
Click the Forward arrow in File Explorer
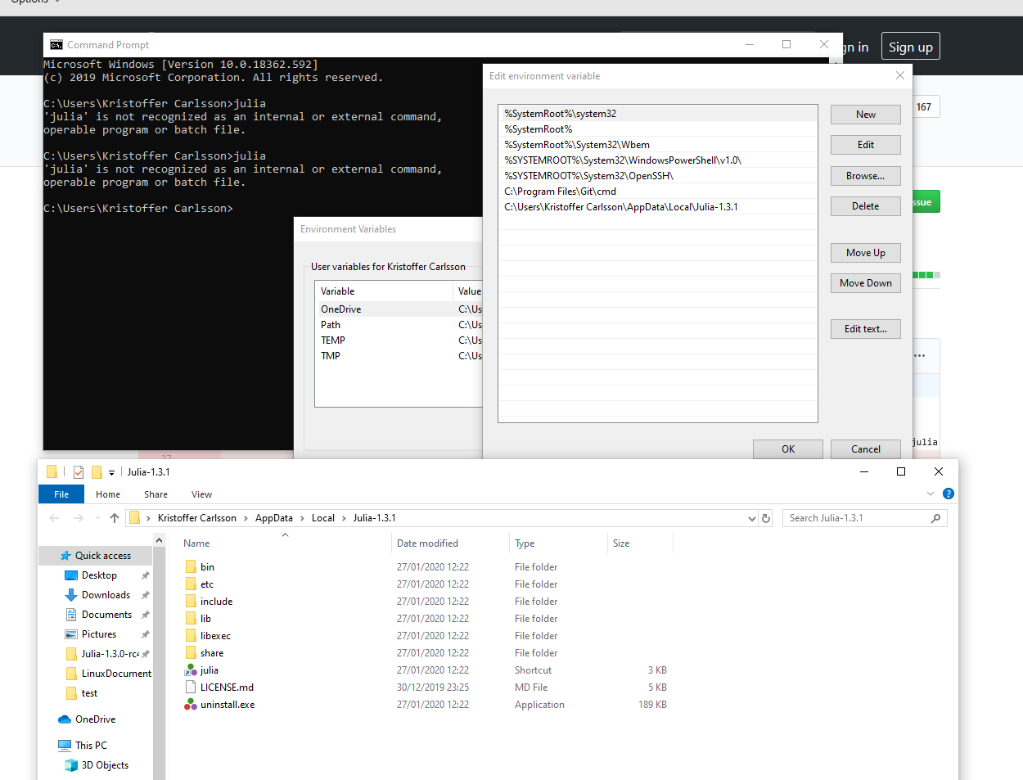pyautogui.click(x=79, y=518)
